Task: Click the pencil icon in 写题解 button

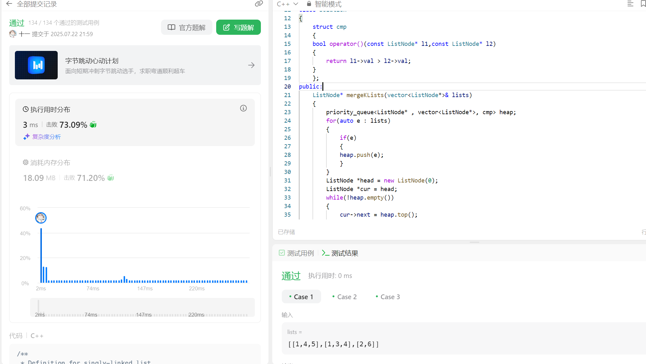Action: pos(226,28)
